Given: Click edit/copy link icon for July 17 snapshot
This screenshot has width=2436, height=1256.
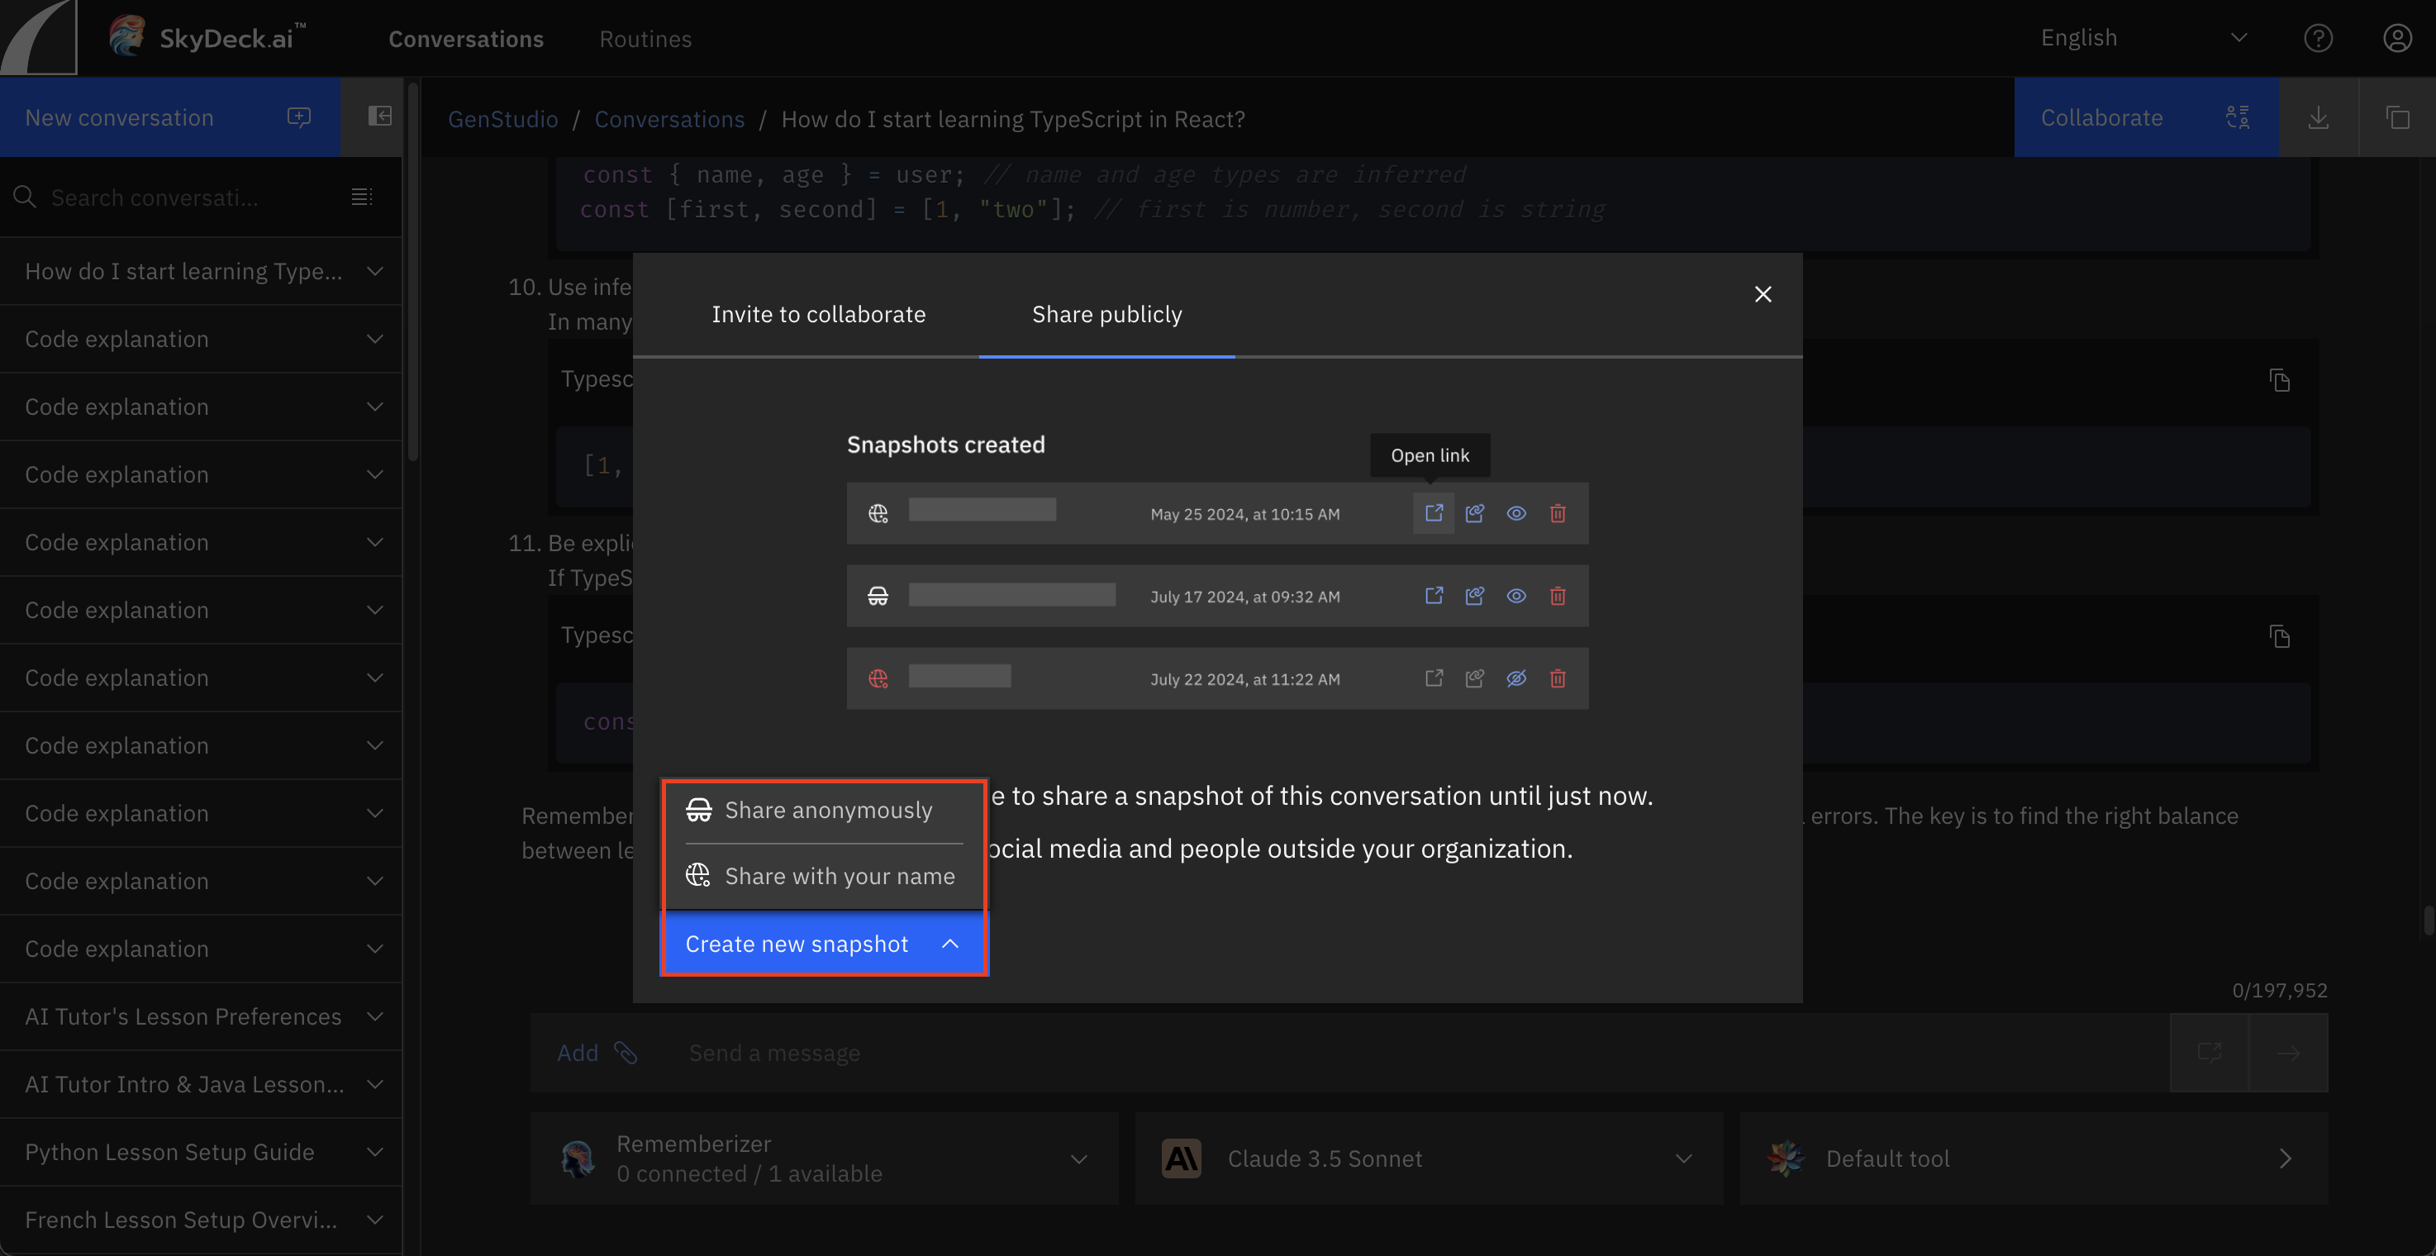Looking at the screenshot, I should [1474, 596].
